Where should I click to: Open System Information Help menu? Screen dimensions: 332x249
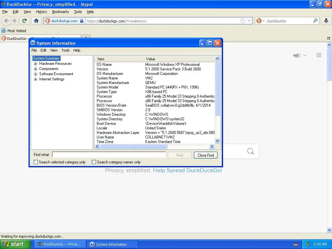[77, 50]
